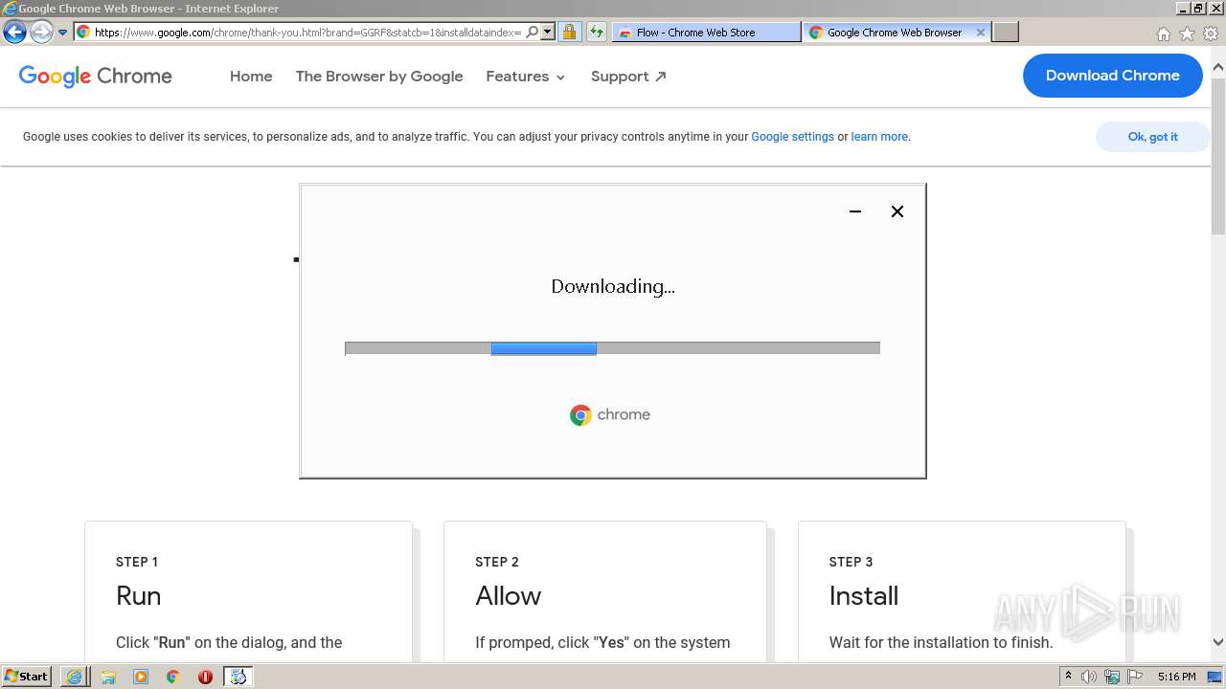This screenshot has width=1226, height=689.
Task: Open the media player taskbar icon
Action: click(141, 677)
